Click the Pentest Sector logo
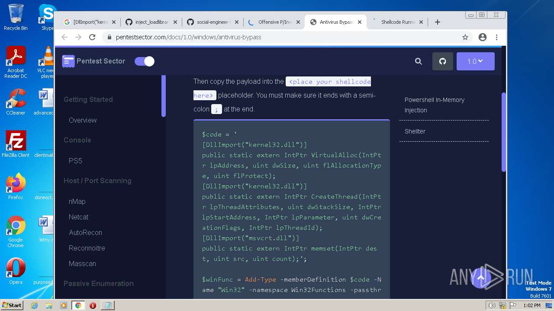 click(93, 61)
